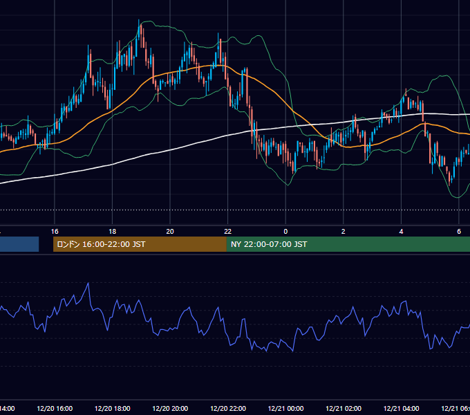Viewport: 470px width, 415px height.
Task: Click the 12/20 18:00 date label
Action: (x=113, y=408)
